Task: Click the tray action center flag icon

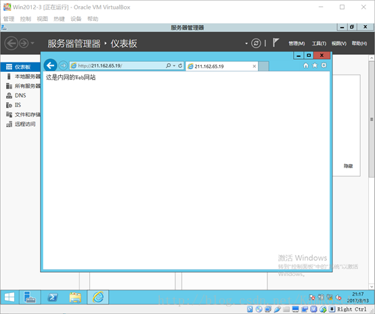Action: [x=312, y=298]
